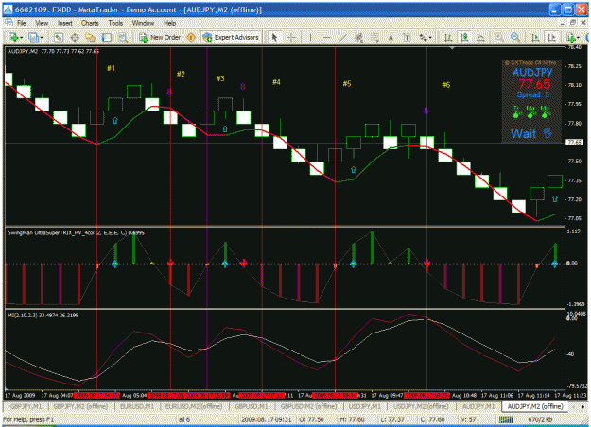Click the chart document icon left of File
This screenshot has height=427, width=591.
(9, 23)
